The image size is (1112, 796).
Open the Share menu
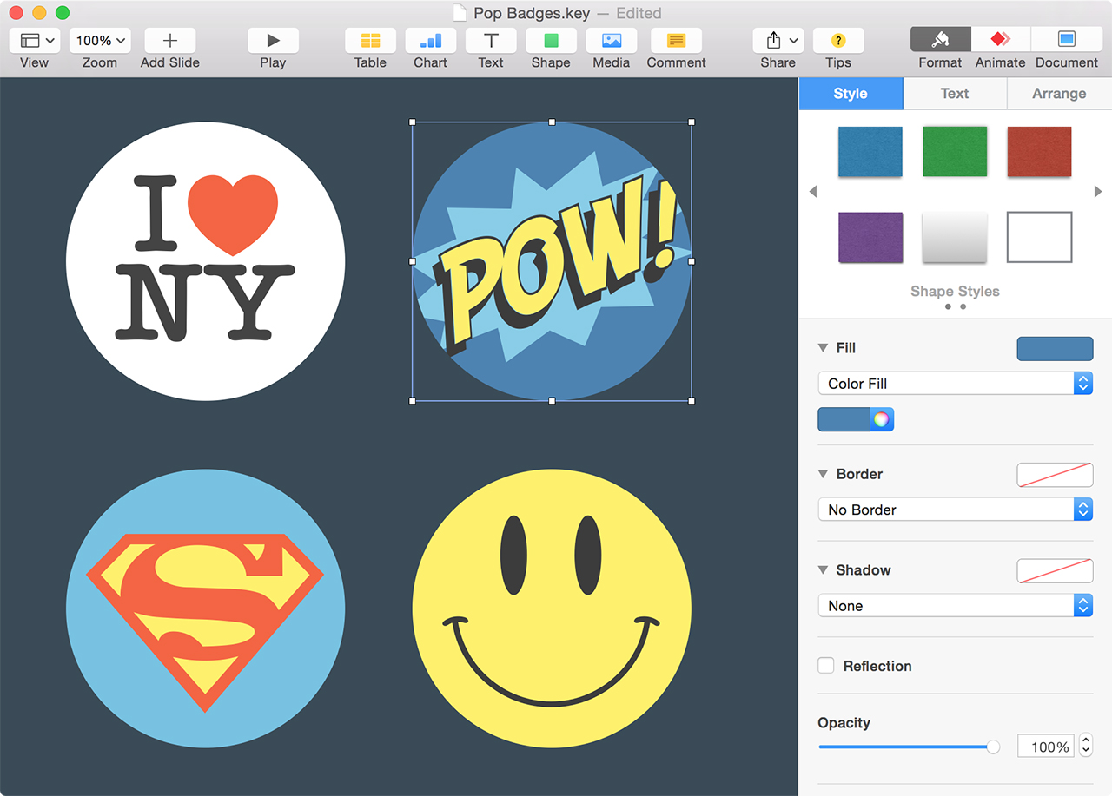pyautogui.click(x=778, y=41)
